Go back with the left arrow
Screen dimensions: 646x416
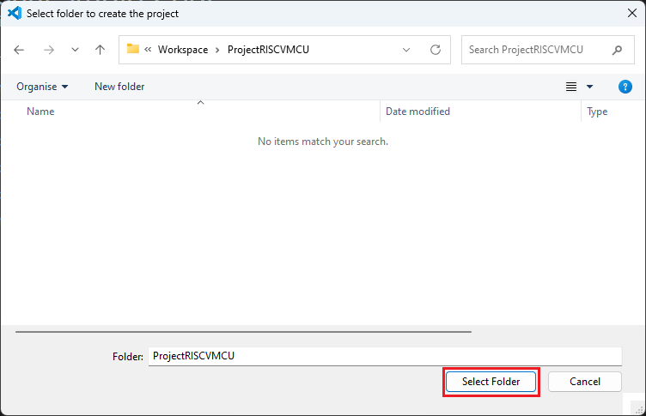coord(19,50)
